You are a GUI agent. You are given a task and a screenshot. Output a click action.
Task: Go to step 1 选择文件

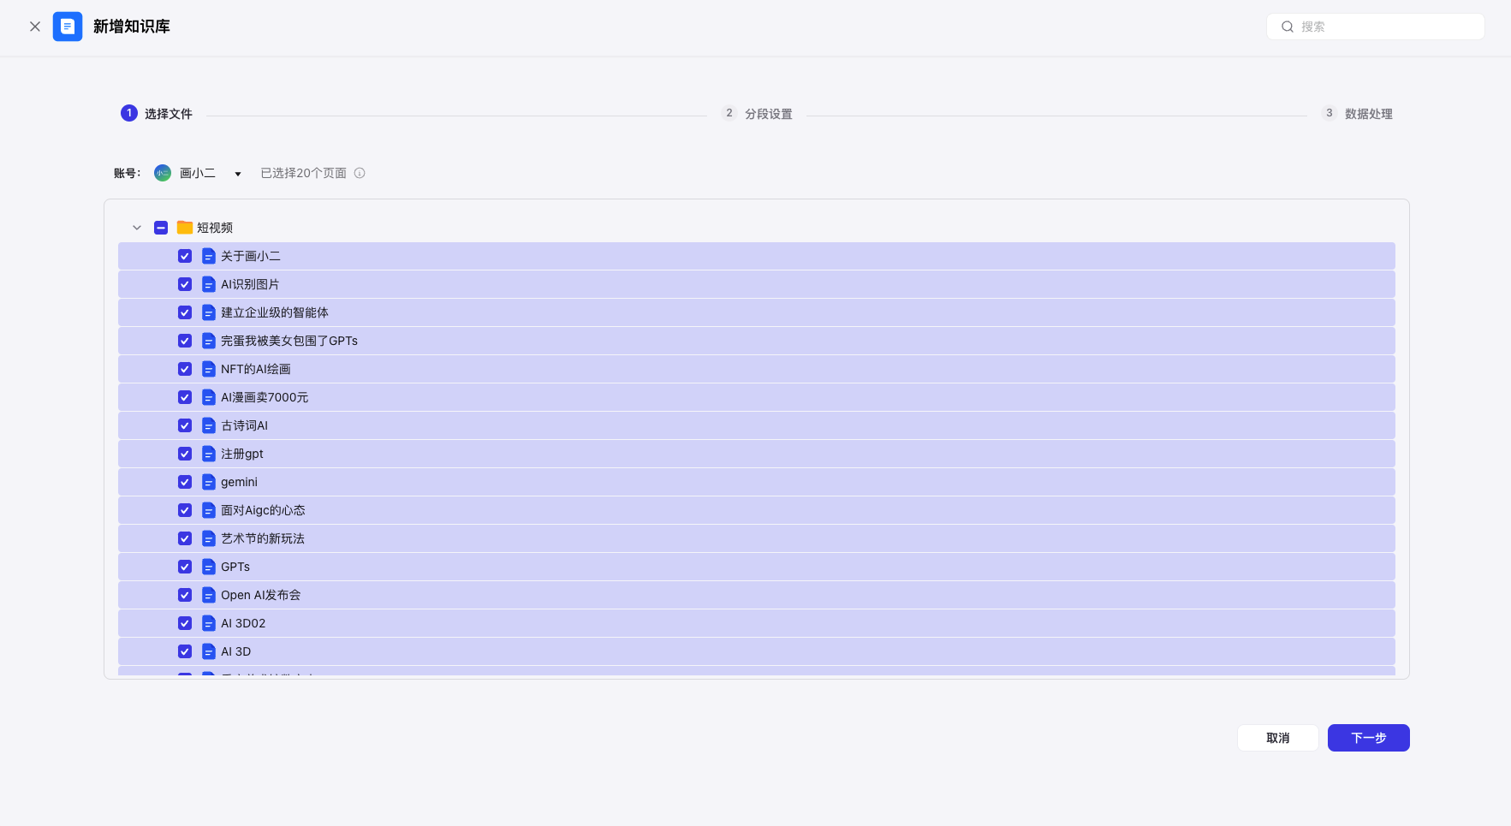pyautogui.click(x=157, y=113)
